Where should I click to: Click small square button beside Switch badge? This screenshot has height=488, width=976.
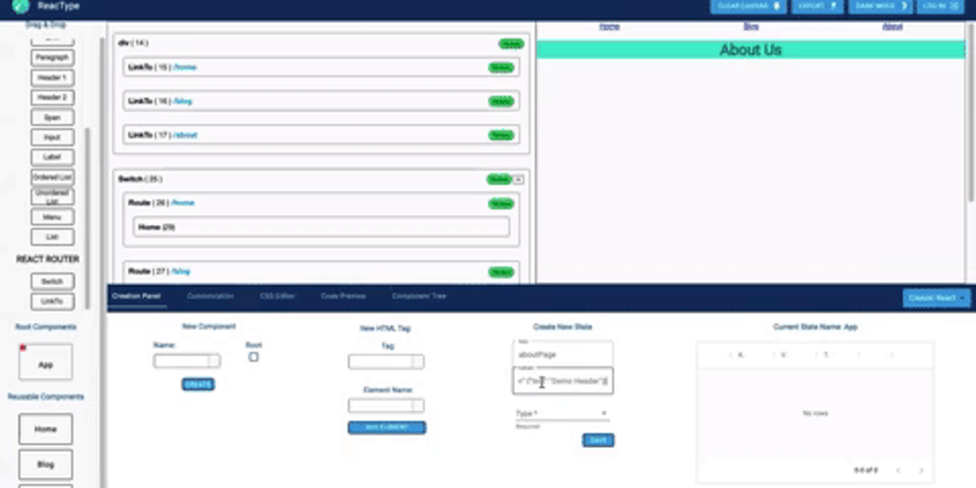(x=518, y=179)
